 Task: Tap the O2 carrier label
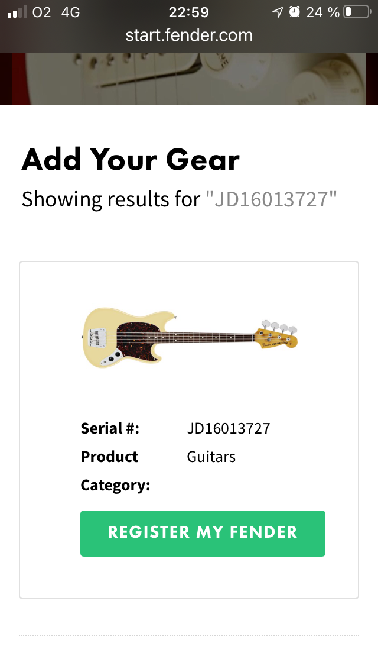(x=42, y=12)
